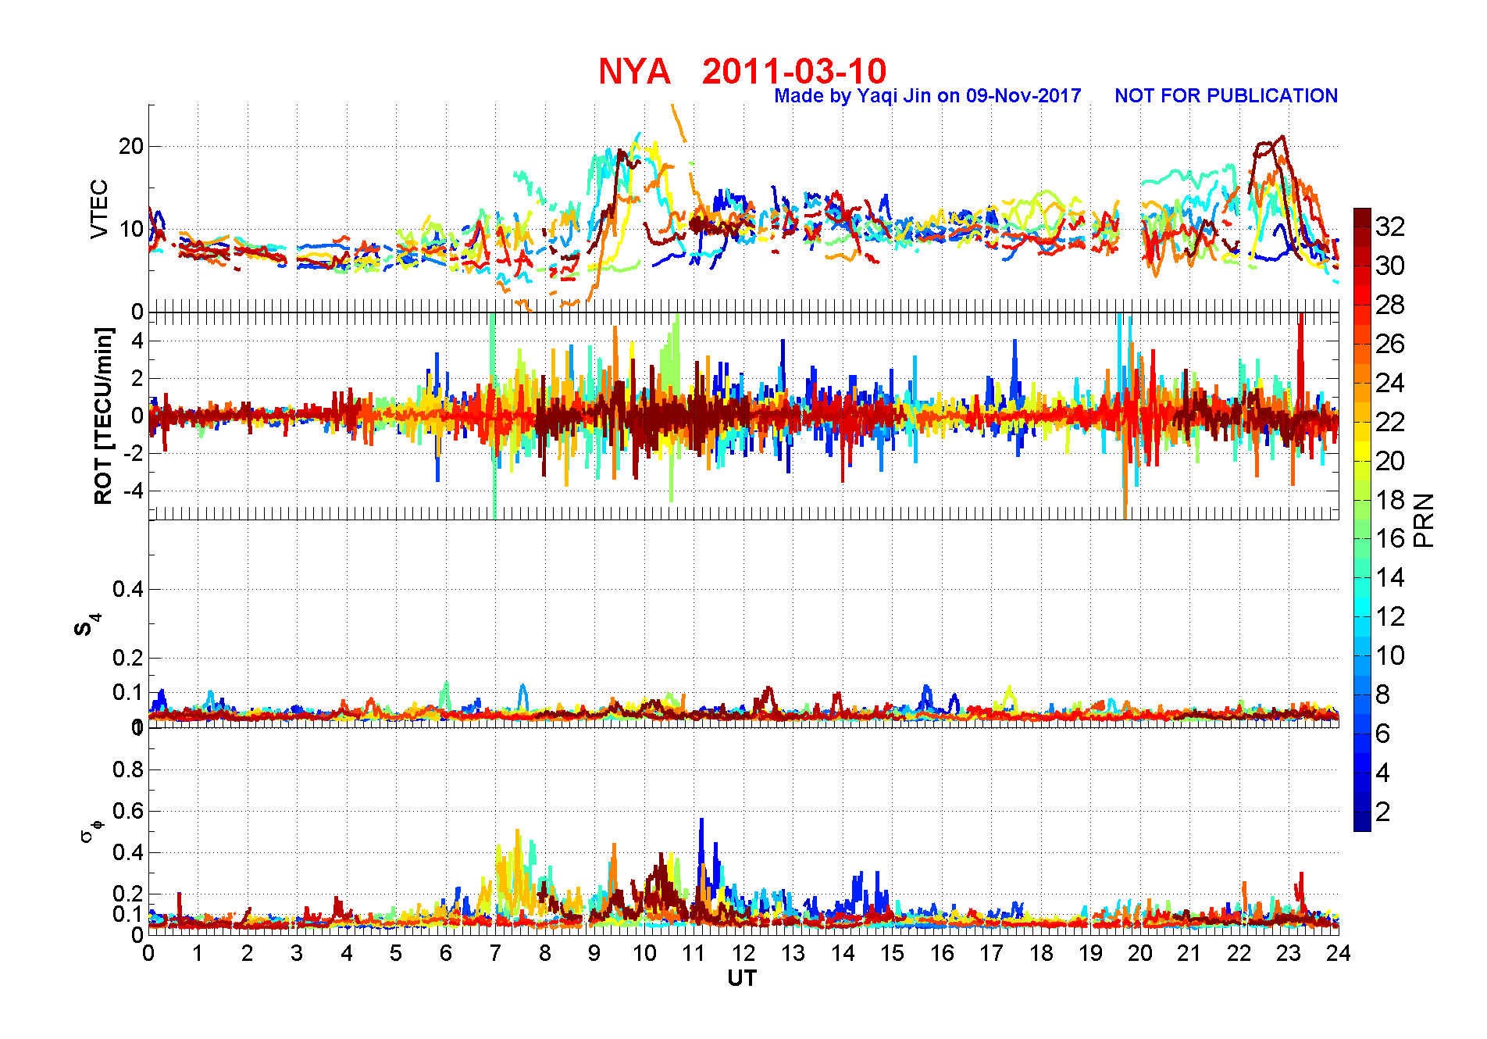Click the colorbar tick label 14
This screenshot has height=1039, width=1487.
1390,577
